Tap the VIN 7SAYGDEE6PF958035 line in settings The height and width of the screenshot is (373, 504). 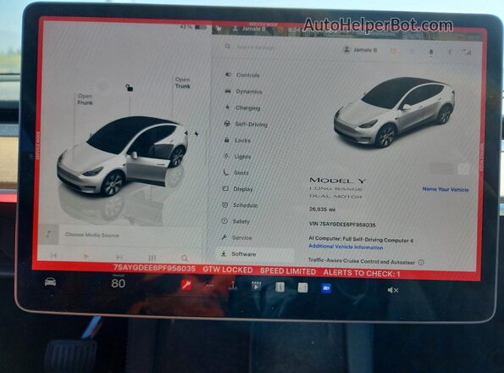click(342, 225)
